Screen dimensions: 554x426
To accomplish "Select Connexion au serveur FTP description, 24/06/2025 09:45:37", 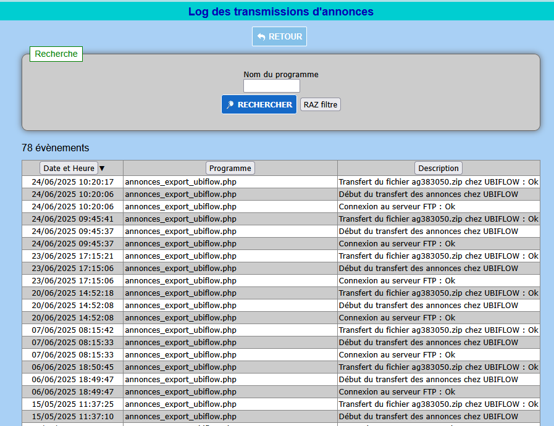I will 439,244.
